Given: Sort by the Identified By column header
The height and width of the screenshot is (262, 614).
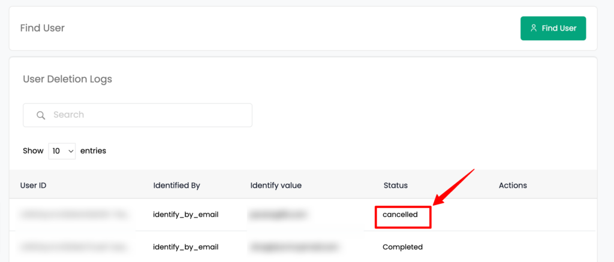Looking at the screenshot, I should (x=177, y=185).
